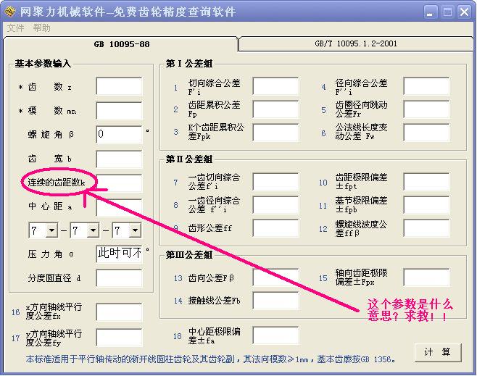The image size is (477, 376).
Task: Open the 帮助 menu
Action: [41, 28]
